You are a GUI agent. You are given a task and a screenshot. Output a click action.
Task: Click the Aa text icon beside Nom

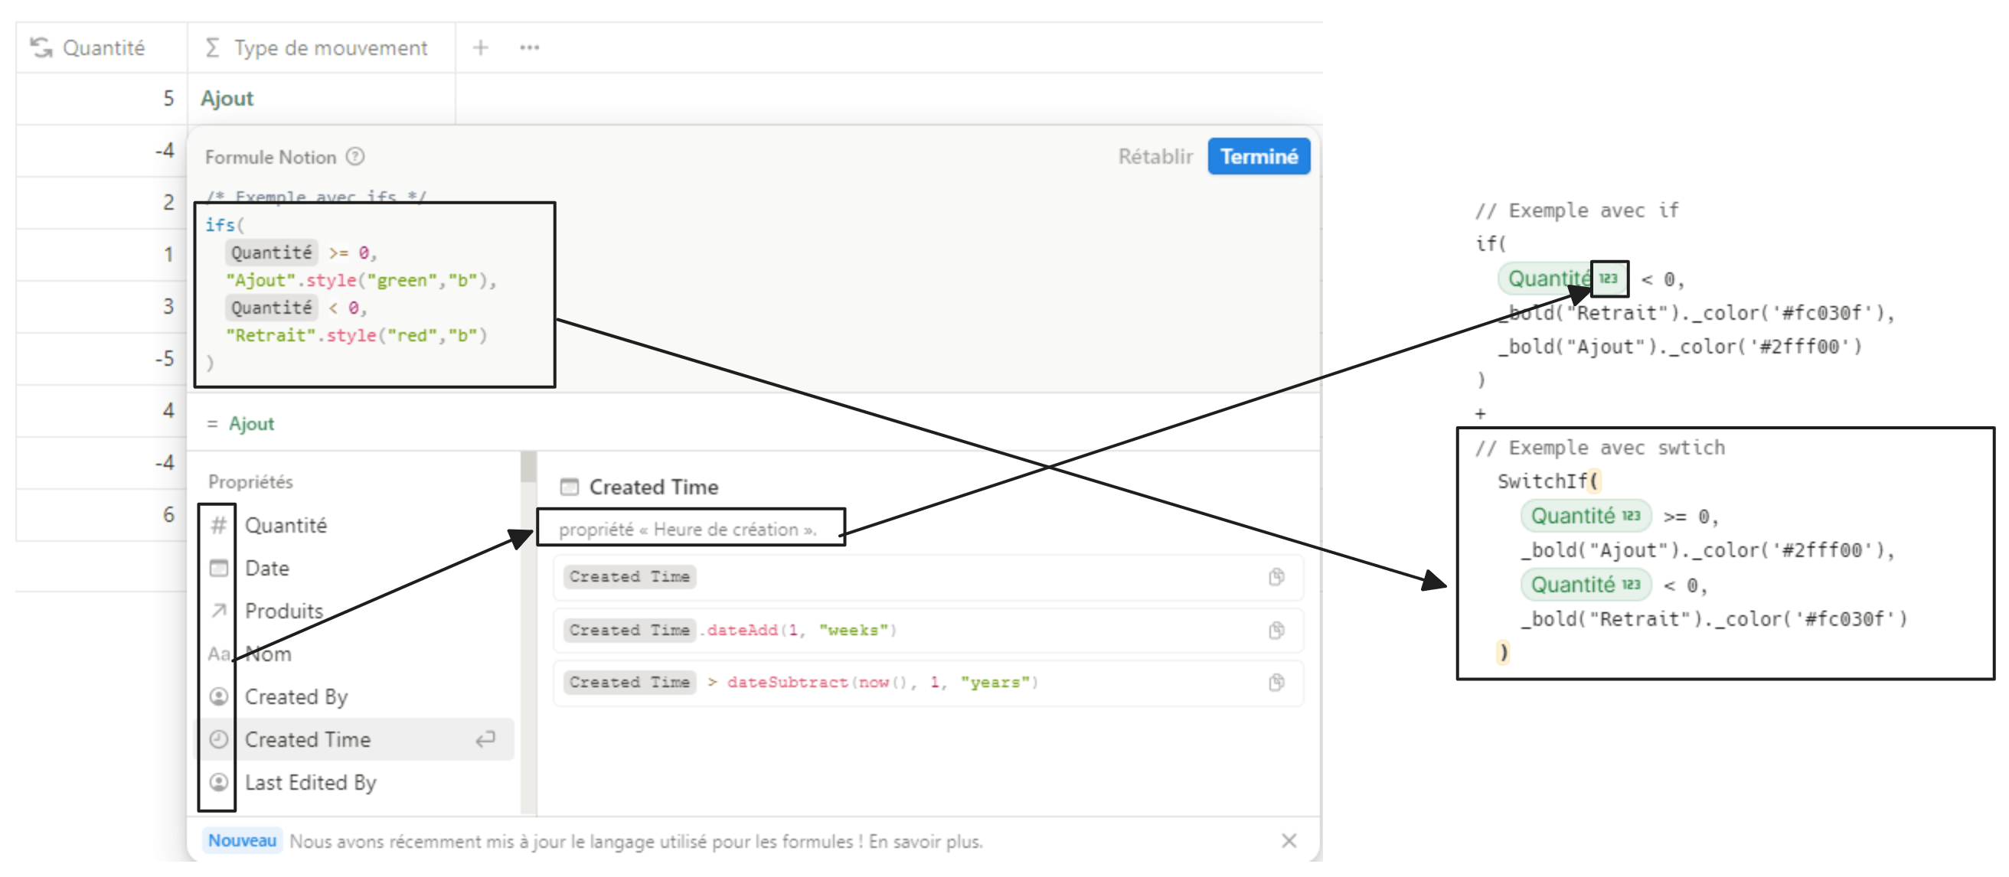point(218,654)
